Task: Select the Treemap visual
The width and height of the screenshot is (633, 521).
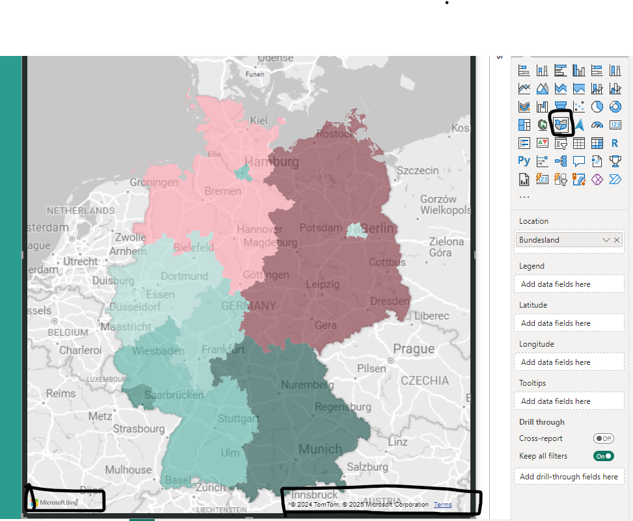Action: point(524,125)
